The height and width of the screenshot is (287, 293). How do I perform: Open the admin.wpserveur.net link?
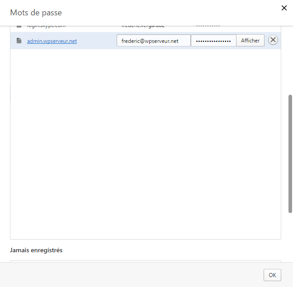pyautogui.click(x=52, y=41)
